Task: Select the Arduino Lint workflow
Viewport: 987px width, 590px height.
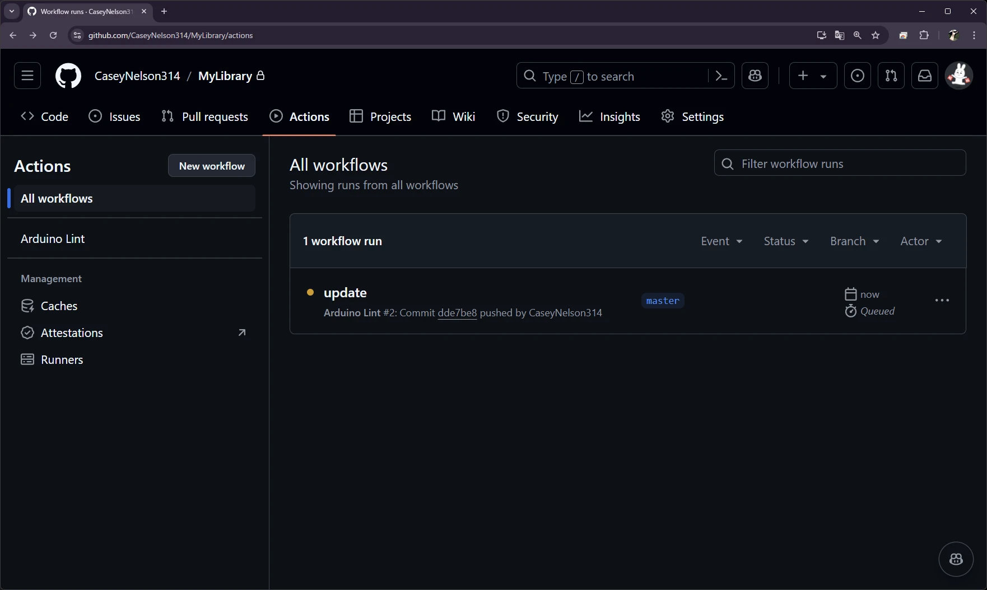Action: (134, 238)
